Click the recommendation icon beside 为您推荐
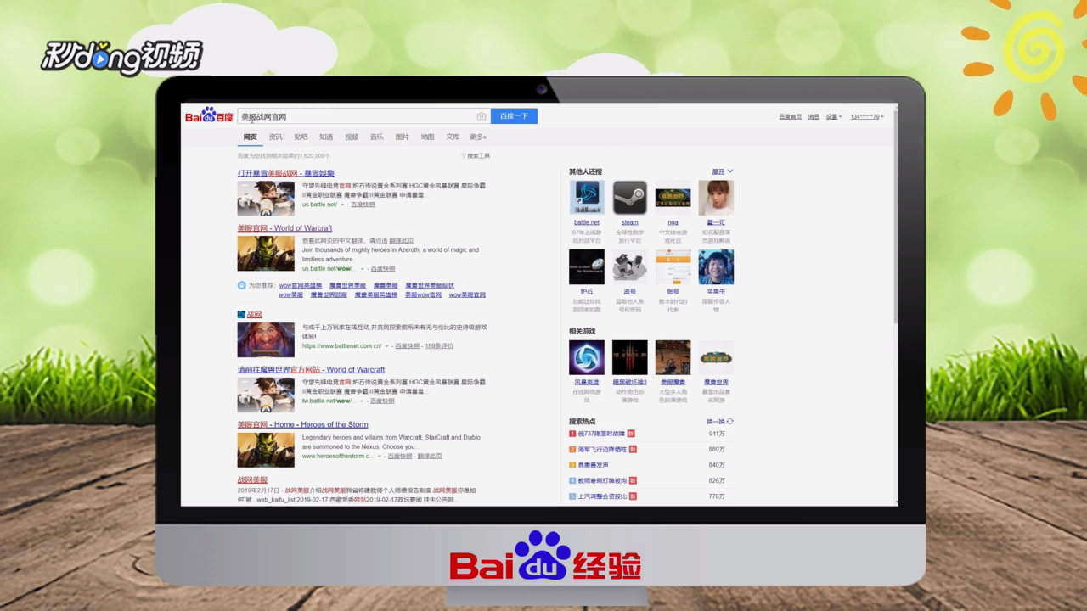Screen dimensions: 1087x611 pyautogui.click(x=241, y=286)
